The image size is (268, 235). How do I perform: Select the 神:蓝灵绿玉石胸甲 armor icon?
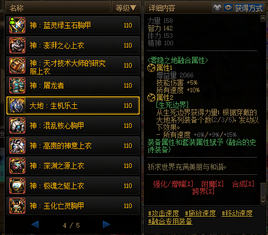click(x=17, y=25)
